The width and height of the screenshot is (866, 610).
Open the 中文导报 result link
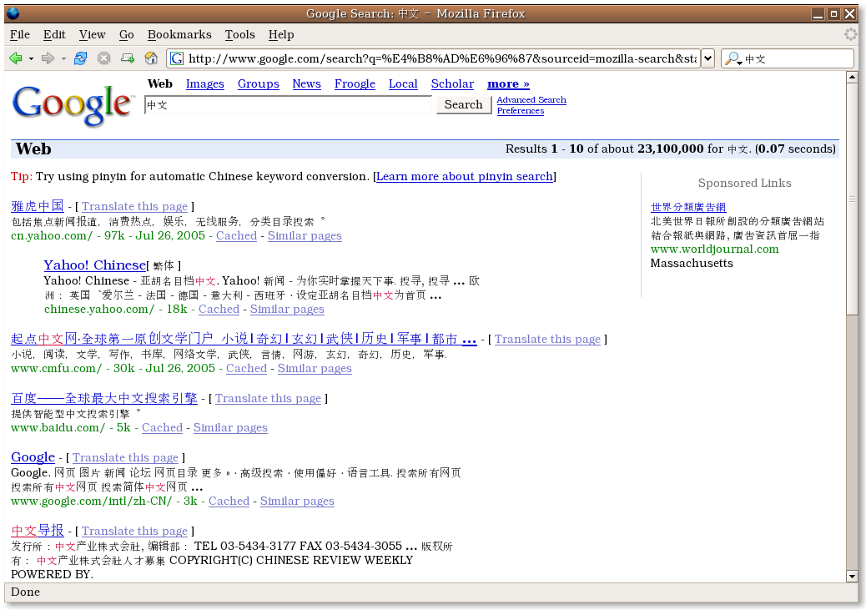point(38,531)
